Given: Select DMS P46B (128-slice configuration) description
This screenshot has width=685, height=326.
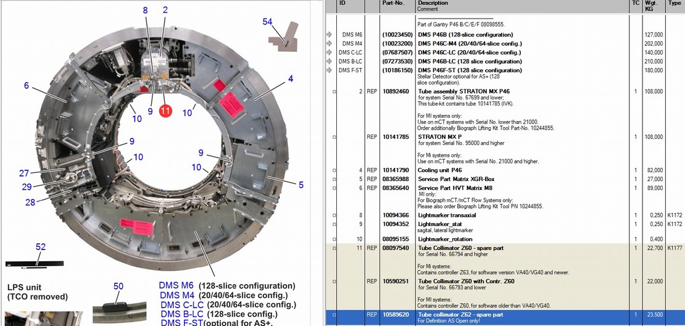Looking at the screenshot, I should pyautogui.click(x=465, y=35).
